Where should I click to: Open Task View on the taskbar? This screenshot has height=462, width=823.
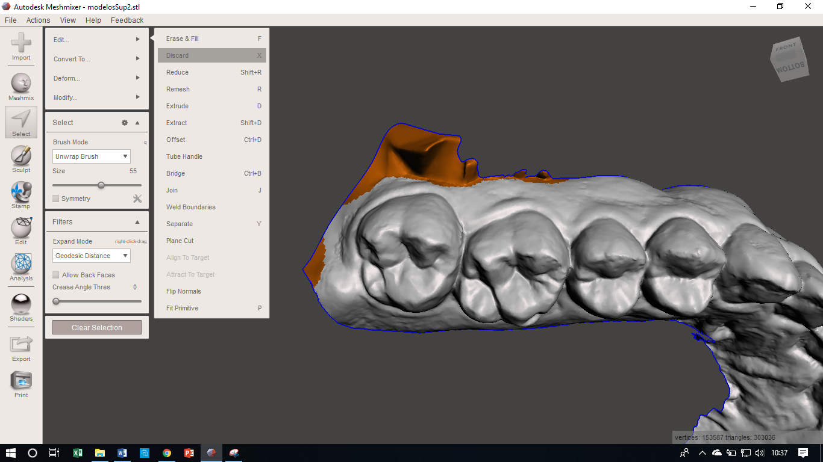(x=54, y=453)
